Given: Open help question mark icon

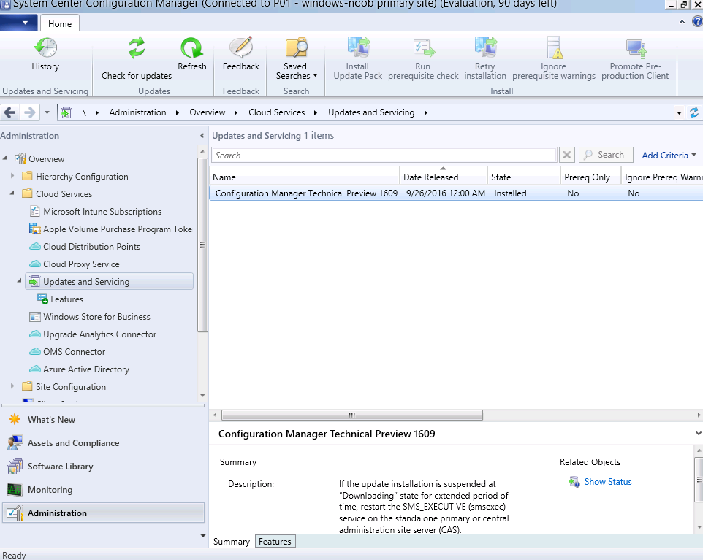Looking at the screenshot, I should (x=698, y=21).
